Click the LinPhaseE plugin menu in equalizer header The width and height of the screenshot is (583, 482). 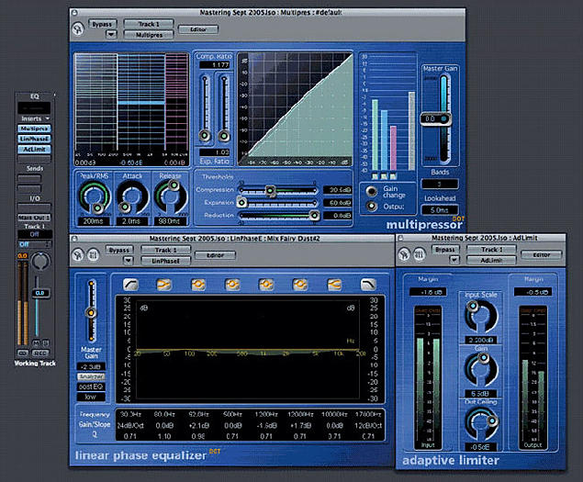pos(165,261)
